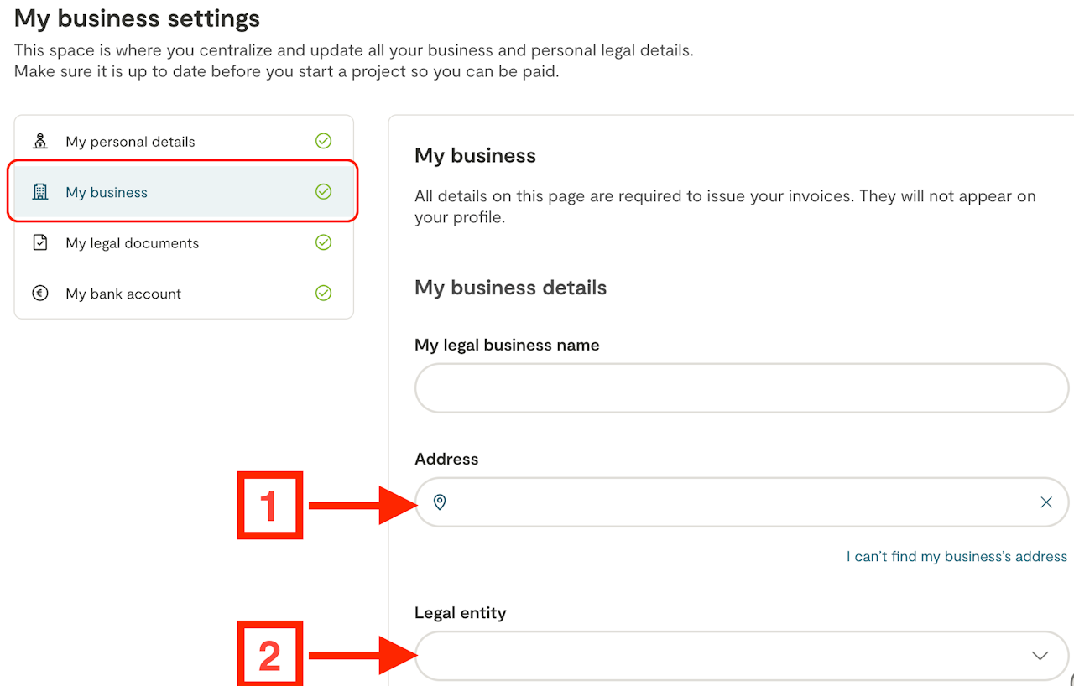
Task: Click green checkmark next to bank account
Action: 323,294
